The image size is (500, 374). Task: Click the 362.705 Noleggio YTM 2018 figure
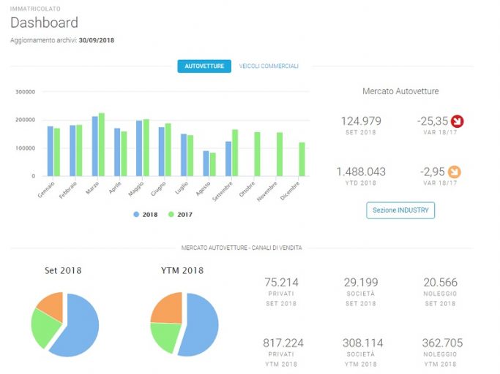[x=442, y=343]
